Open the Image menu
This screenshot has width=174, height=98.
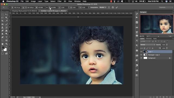click(x=33, y=1)
